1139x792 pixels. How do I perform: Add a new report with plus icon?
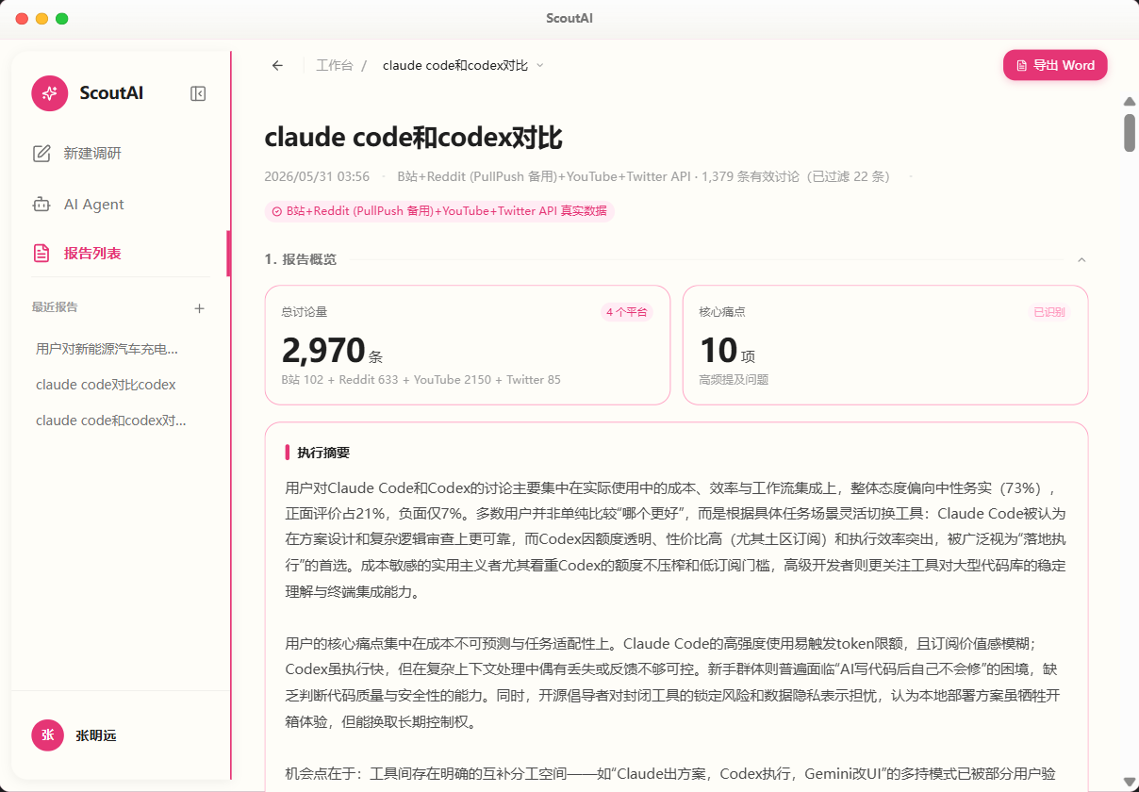pyautogui.click(x=199, y=308)
